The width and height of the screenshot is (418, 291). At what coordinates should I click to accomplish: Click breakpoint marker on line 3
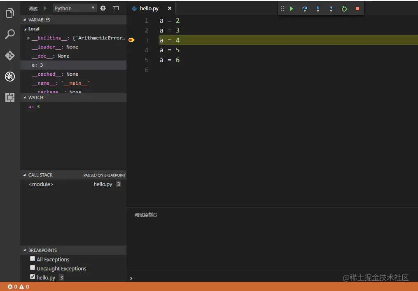coord(131,40)
